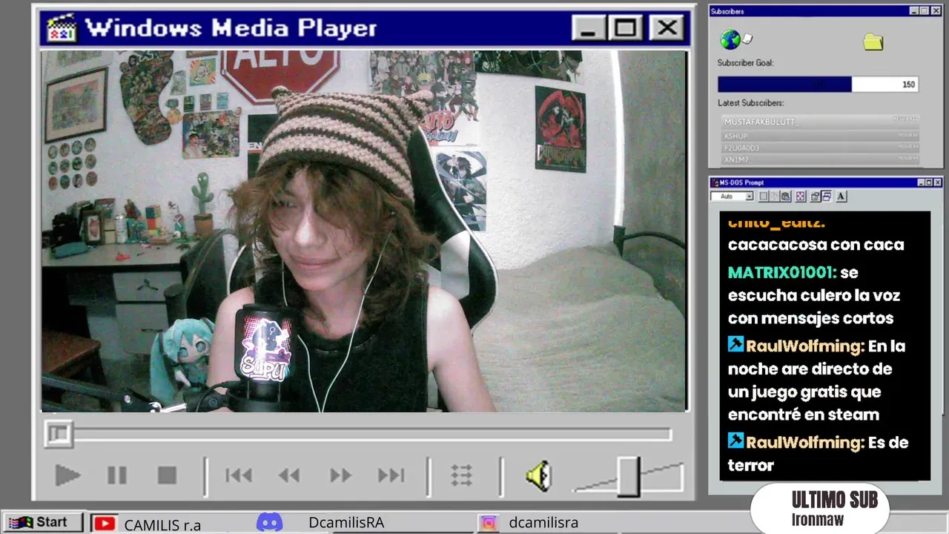The width and height of the screenshot is (949, 534).
Task: Click the badge icon beside 'Es de terror' message
Action: (735, 441)
